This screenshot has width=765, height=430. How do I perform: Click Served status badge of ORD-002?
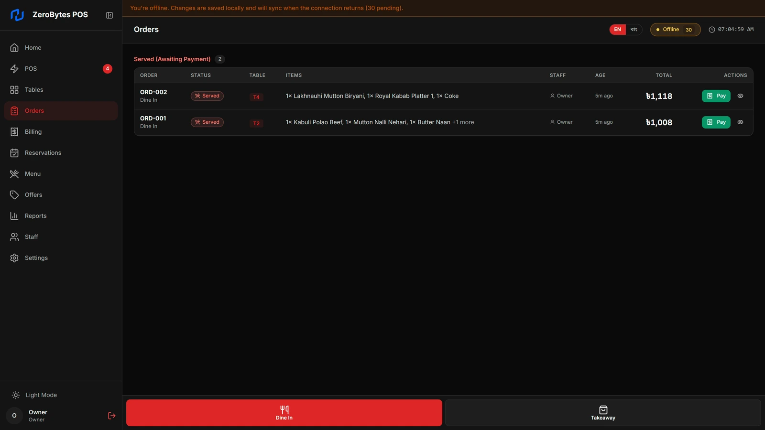[x=207, y=96]
